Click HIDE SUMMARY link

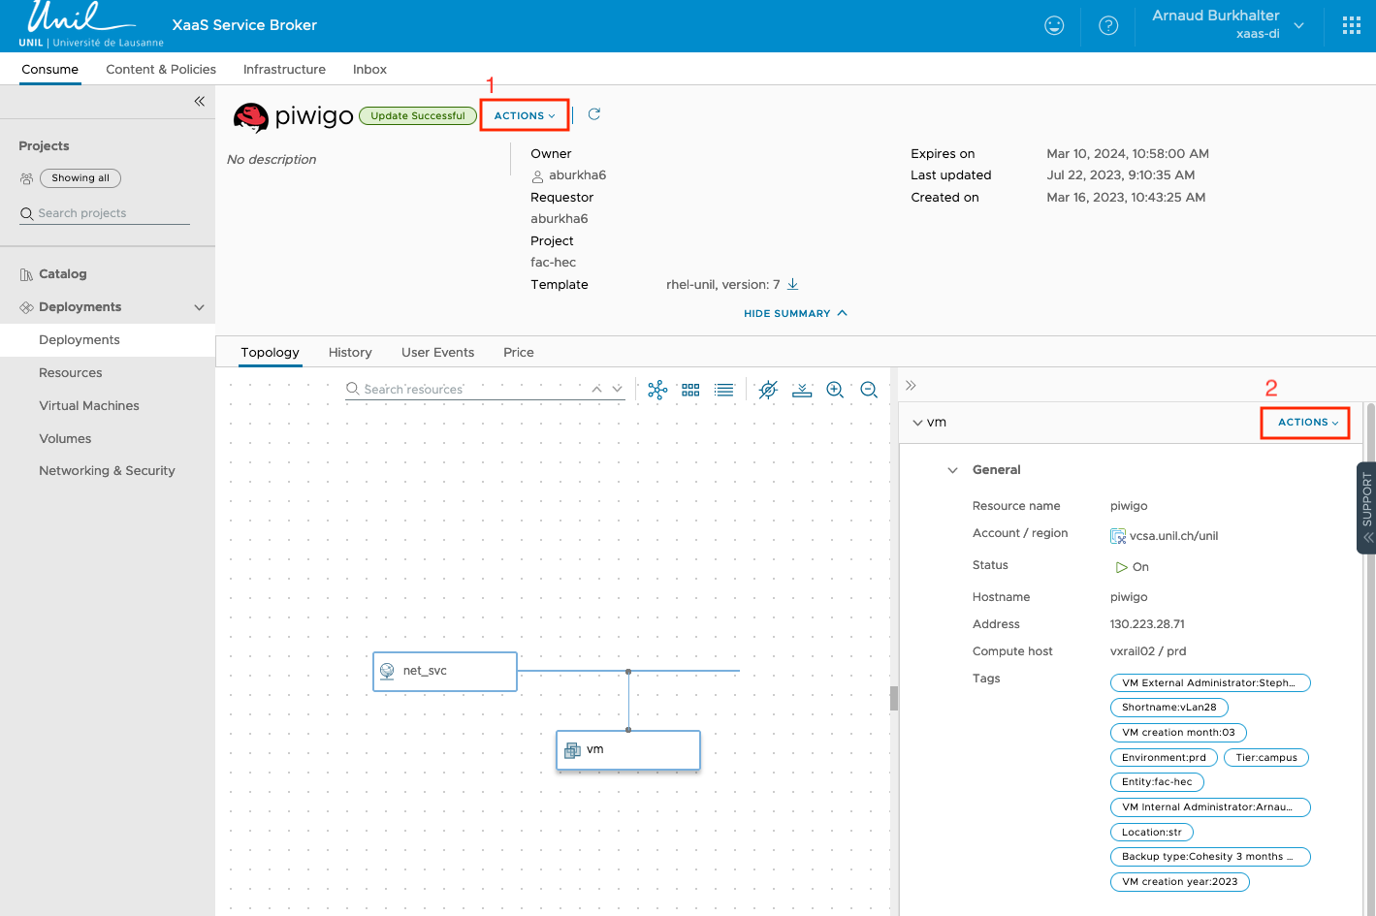tap(795, 313)
